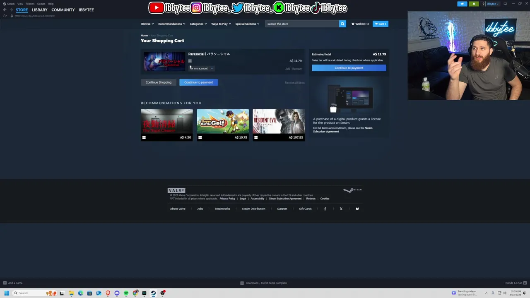This screenshot has width=530, height=298.
Task: Open the Legal footer link
Action: pyautogui.click(x=243, y=199)
